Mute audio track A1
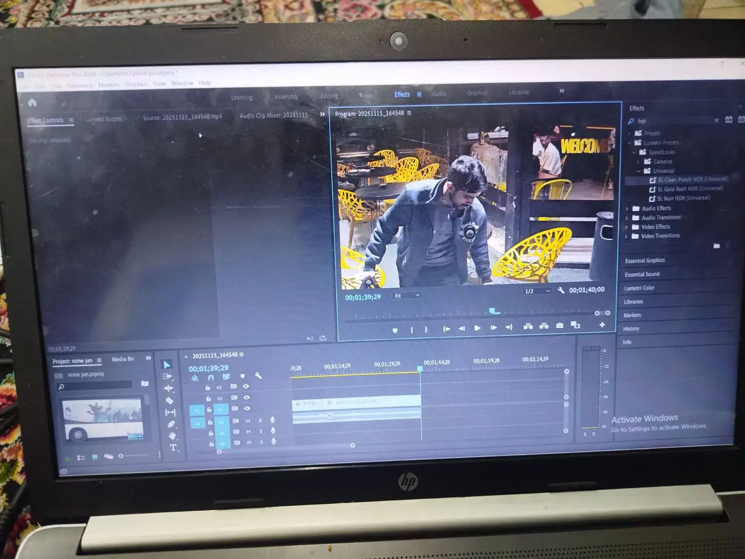 tap(248, 421)
